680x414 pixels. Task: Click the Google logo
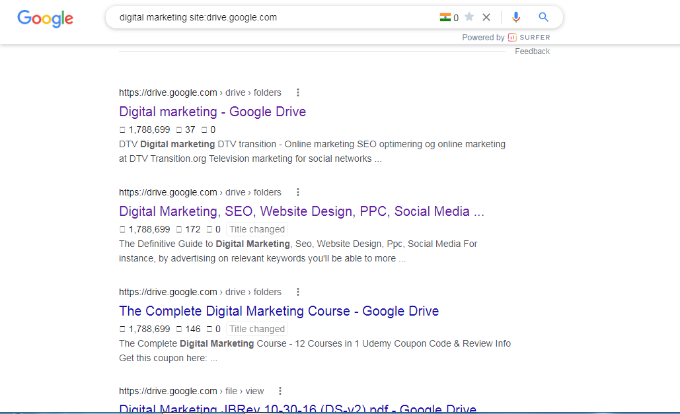coord(45,18)
